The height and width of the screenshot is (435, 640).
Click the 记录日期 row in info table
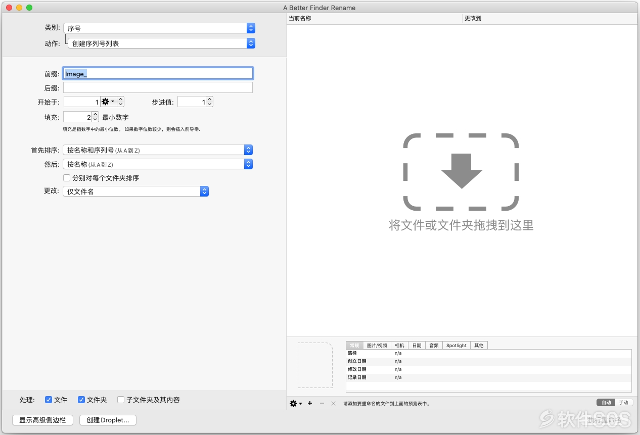point(489,377)
